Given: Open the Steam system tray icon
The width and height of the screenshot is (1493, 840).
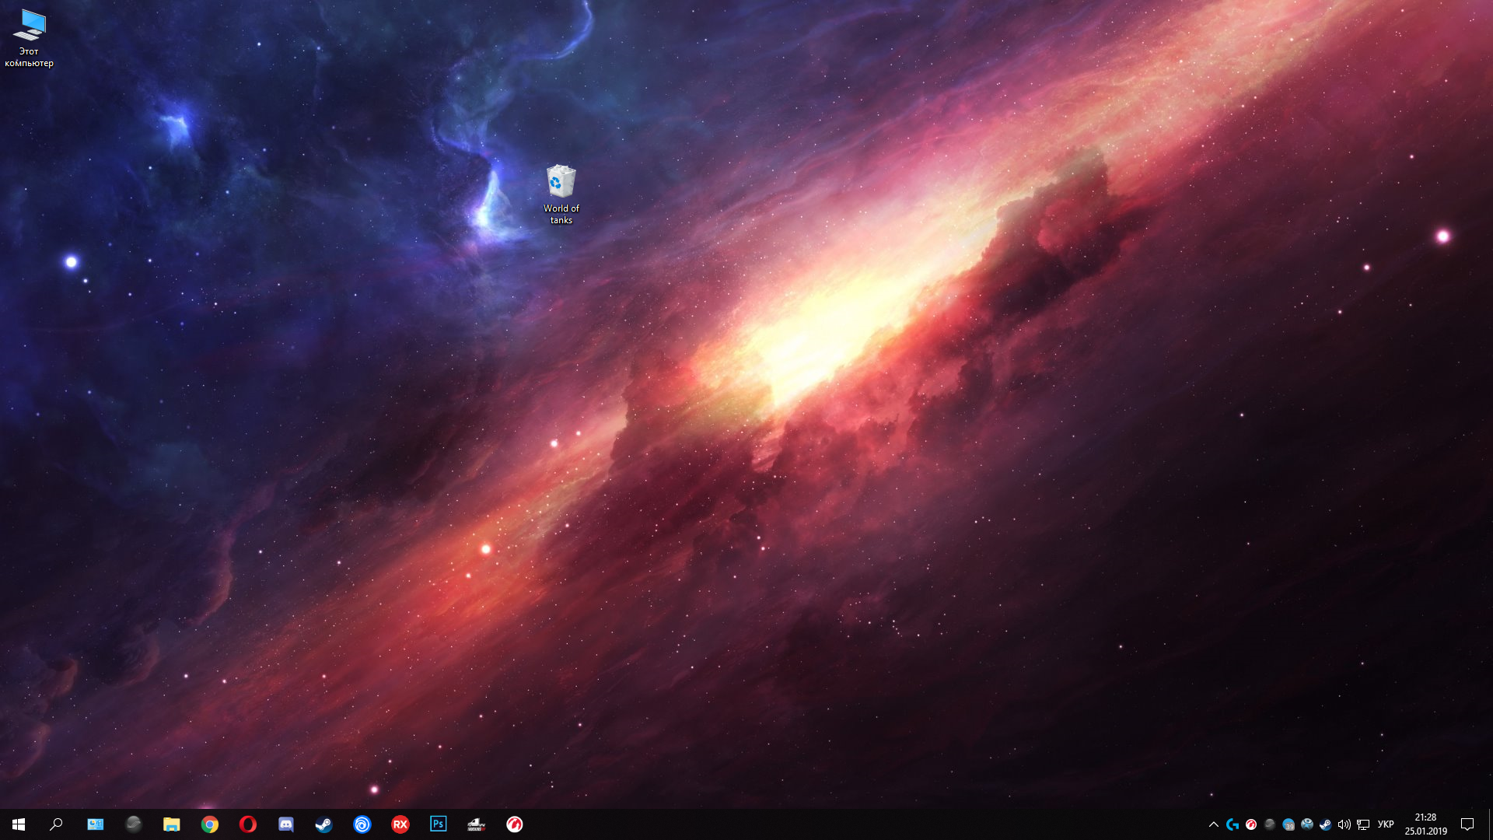Looking at the screenshot, I should [1326, 824].
